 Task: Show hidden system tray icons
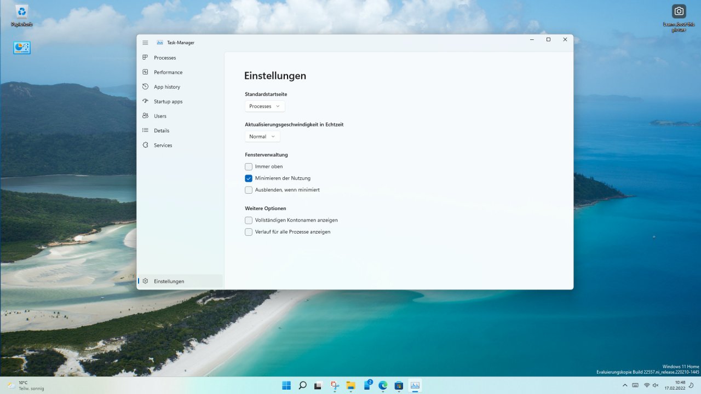click(x=625, y=385)
